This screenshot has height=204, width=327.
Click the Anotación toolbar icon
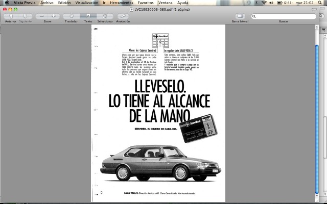tap(123, 16)
